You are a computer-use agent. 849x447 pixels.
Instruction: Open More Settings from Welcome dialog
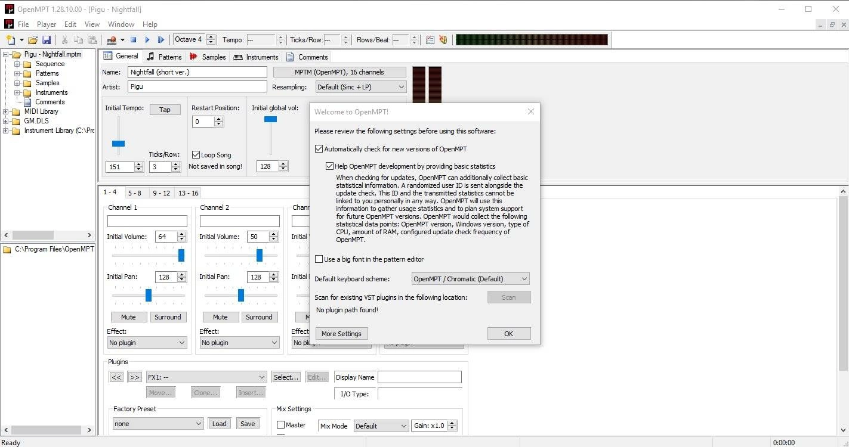pos(341,334)
